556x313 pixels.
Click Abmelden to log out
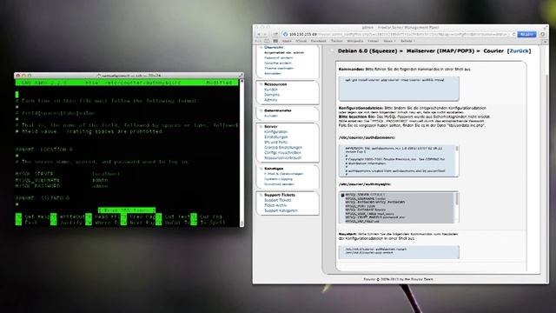coord(273,73)
